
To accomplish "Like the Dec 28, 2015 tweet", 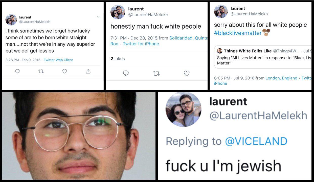I will click(187, 73).
